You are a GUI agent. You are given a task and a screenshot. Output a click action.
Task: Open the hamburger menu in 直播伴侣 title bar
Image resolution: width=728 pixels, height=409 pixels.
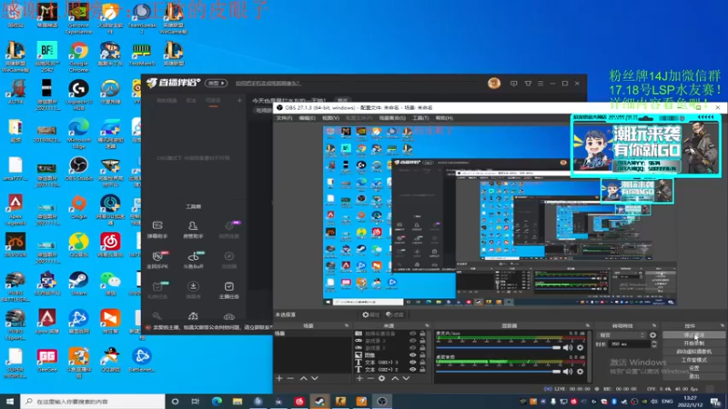pos(541,84)
